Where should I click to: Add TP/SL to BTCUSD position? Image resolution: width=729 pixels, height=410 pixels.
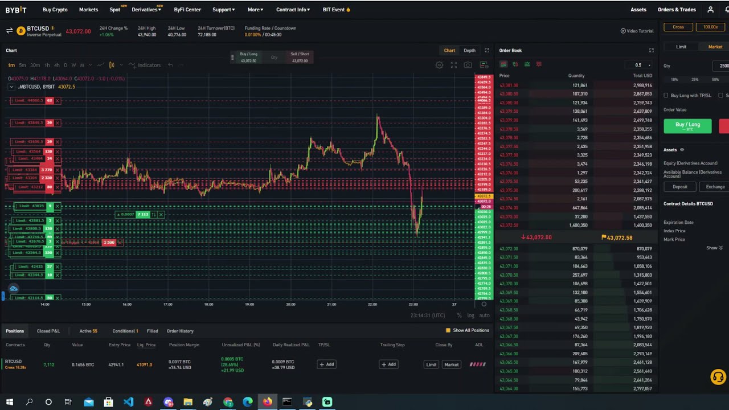327,364
